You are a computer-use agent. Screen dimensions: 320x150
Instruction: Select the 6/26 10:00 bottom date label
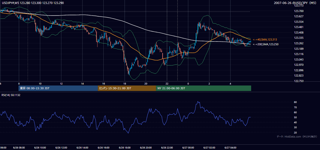coord(40,148)
